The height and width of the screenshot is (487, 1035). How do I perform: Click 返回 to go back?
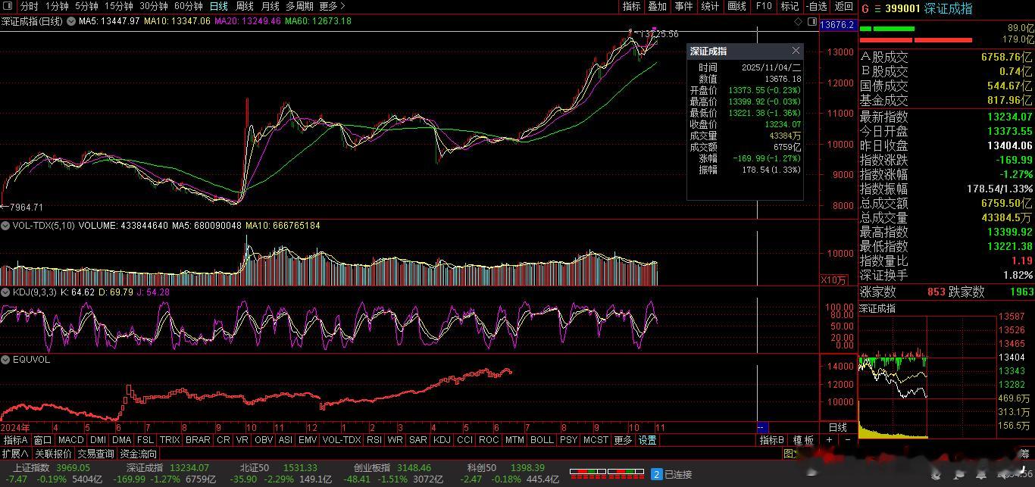pyautogui.click(x=843, y=6)
